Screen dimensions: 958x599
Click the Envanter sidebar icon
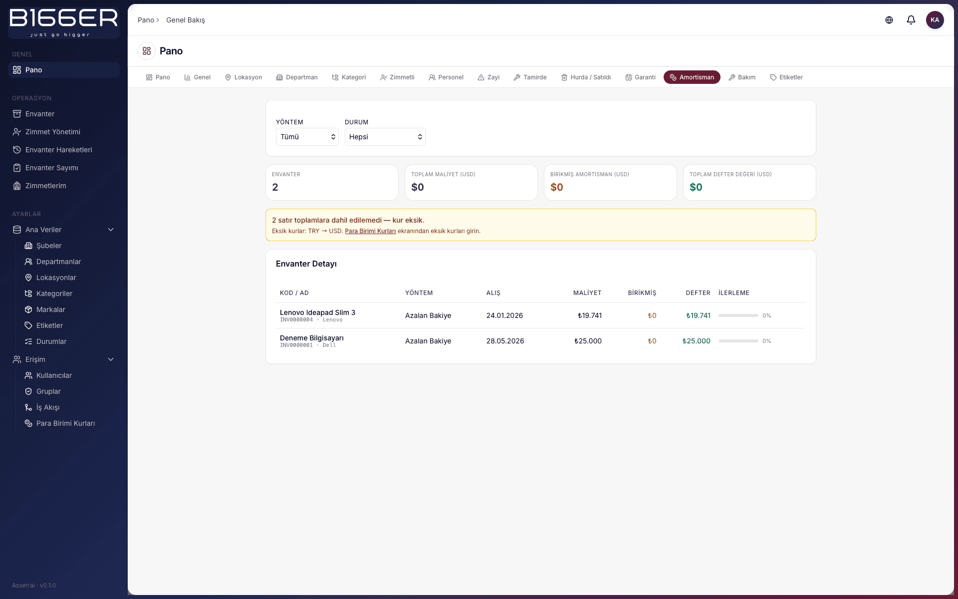17,114
